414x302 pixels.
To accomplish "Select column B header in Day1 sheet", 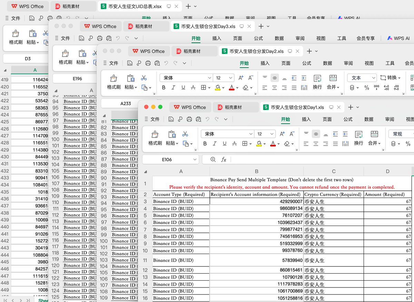I will tap(256, 171).
